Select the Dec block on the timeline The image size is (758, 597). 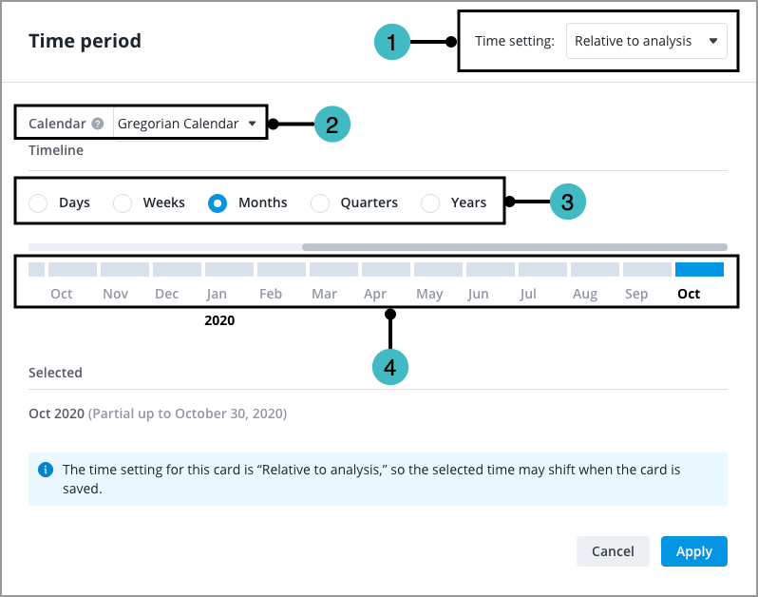[x=177, y=269]
